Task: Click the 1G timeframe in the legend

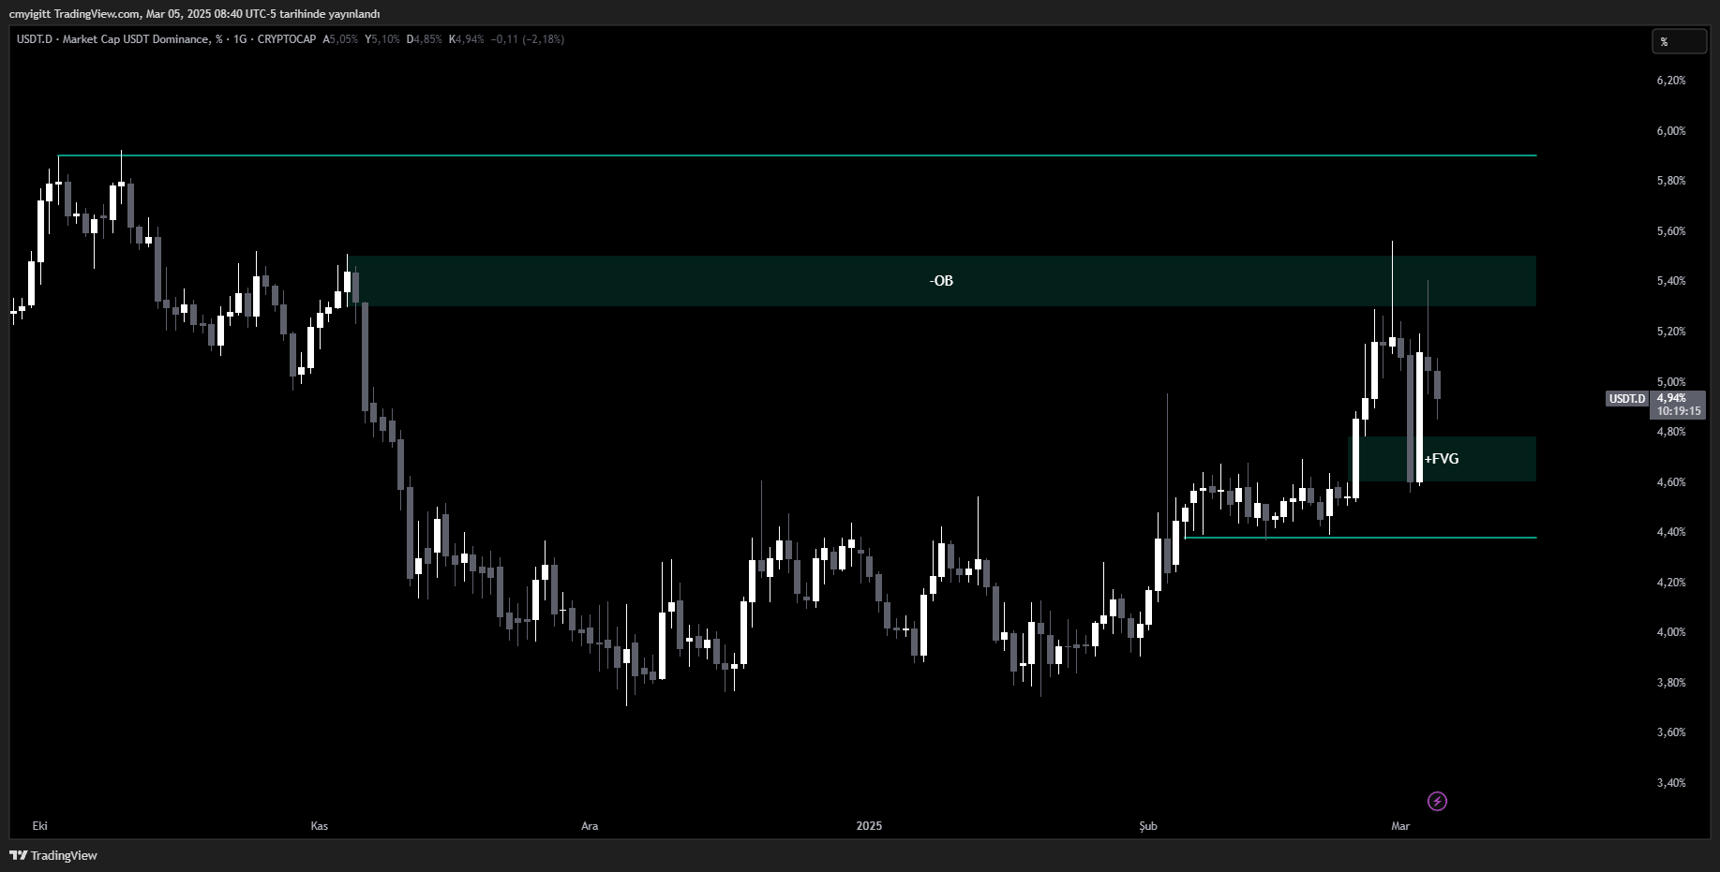Action: (240, 39)
